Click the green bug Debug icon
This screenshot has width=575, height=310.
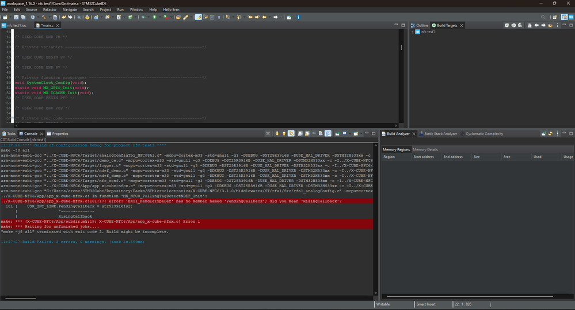click(143, 17)
